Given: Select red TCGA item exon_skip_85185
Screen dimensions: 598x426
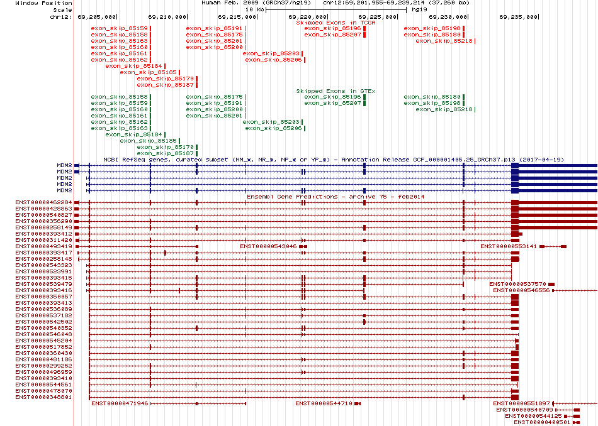Looking at the screenshot, I should 149,72.
